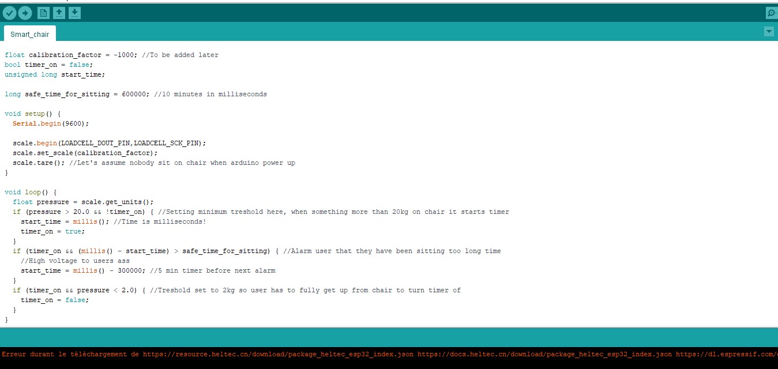Select the Smart_chair tab

click(x=30, y=34)
